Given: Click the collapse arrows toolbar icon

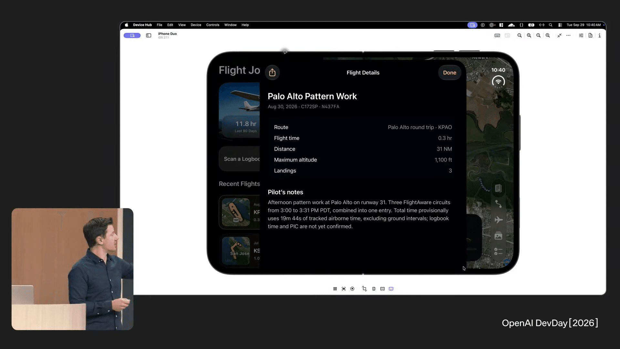Looking at the screenshot, I should 559,36.
